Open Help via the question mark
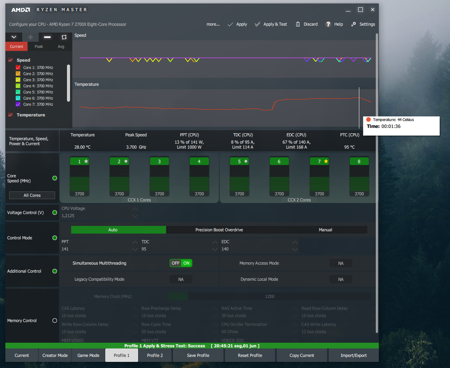The height and width of the screenshot is (368, 450). (x=334, y=25)
